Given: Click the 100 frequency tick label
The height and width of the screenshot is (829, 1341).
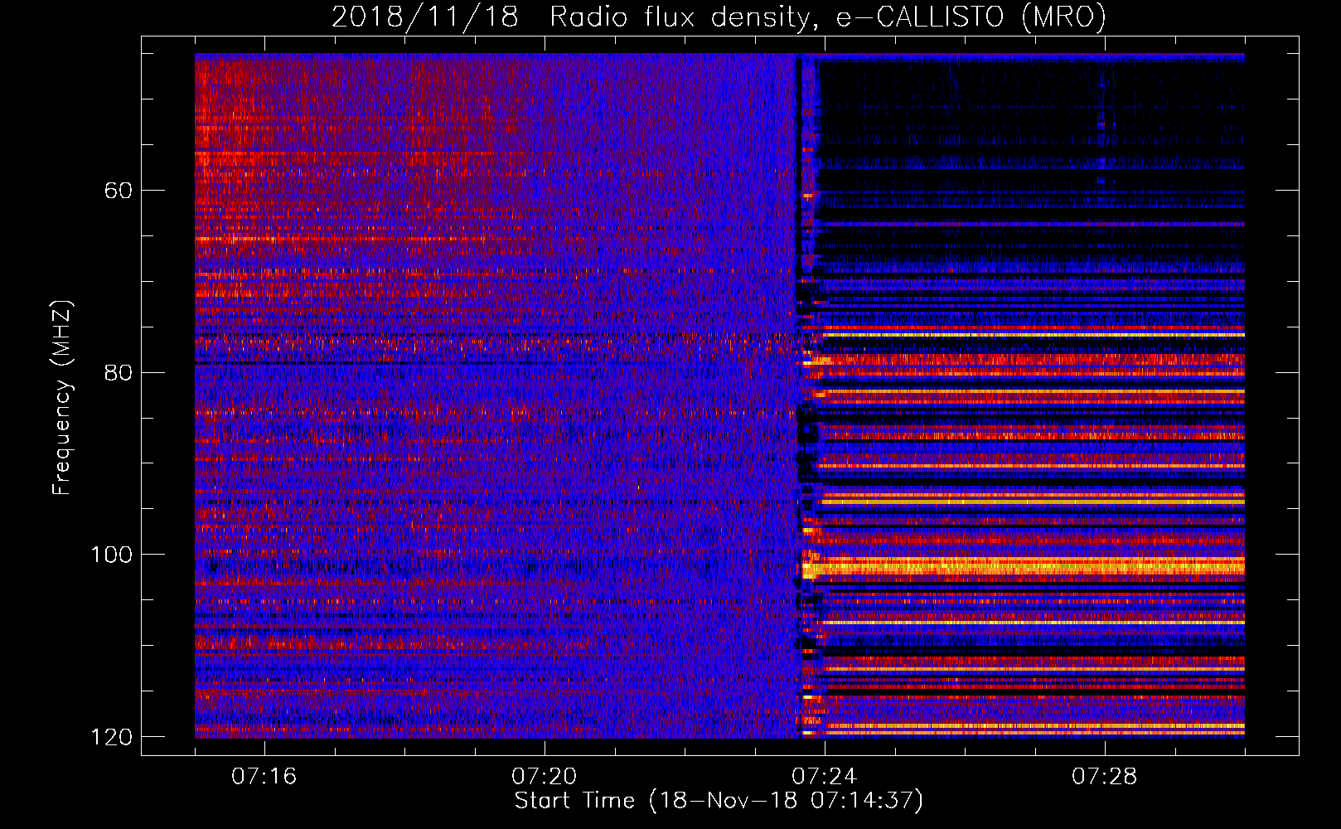Looking at the screenshot, I should [x=111, y=555].
